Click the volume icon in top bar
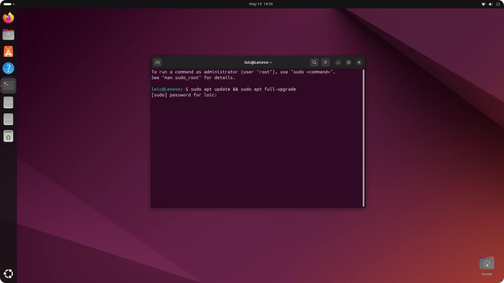 [491, 4]
